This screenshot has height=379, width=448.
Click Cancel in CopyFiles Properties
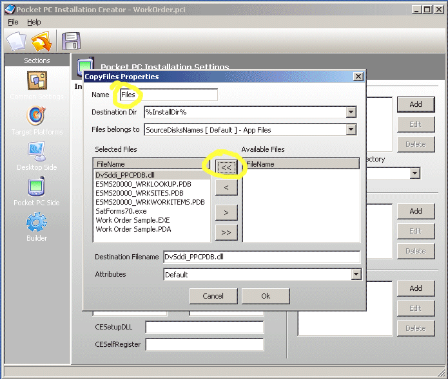(213, 296)
